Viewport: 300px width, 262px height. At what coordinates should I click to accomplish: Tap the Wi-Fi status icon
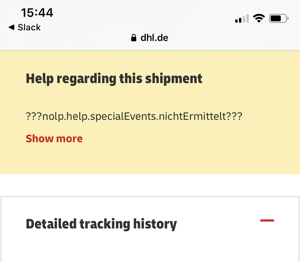point(259,18)
